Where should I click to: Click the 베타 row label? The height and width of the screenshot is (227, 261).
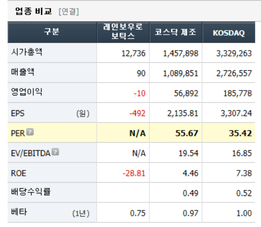point(19,212)
